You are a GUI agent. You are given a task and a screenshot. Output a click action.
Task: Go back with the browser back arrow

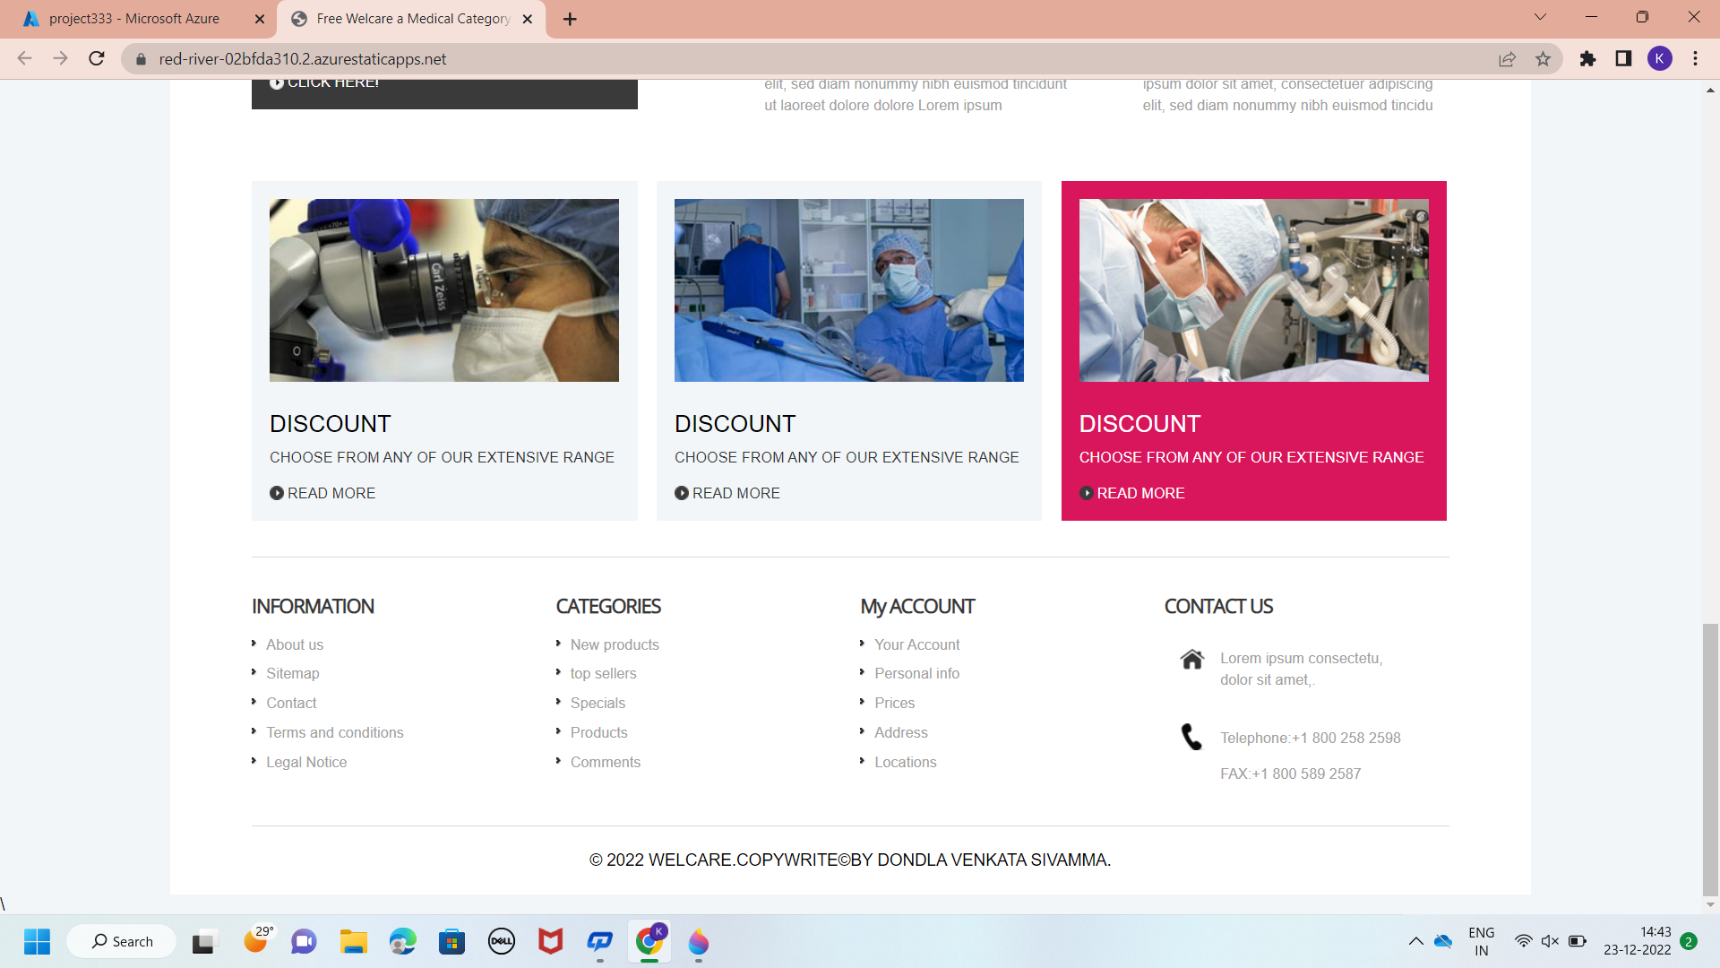[24, 59]
